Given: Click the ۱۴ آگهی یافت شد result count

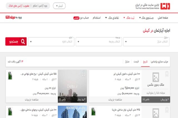Looking at the screenshot, I should click(16, 61).
